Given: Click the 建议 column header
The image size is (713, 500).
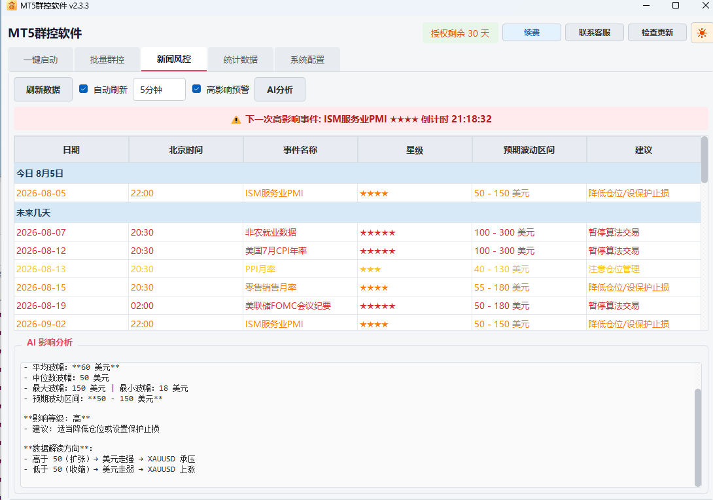Looking at the screenshot, I should [644, 150].
